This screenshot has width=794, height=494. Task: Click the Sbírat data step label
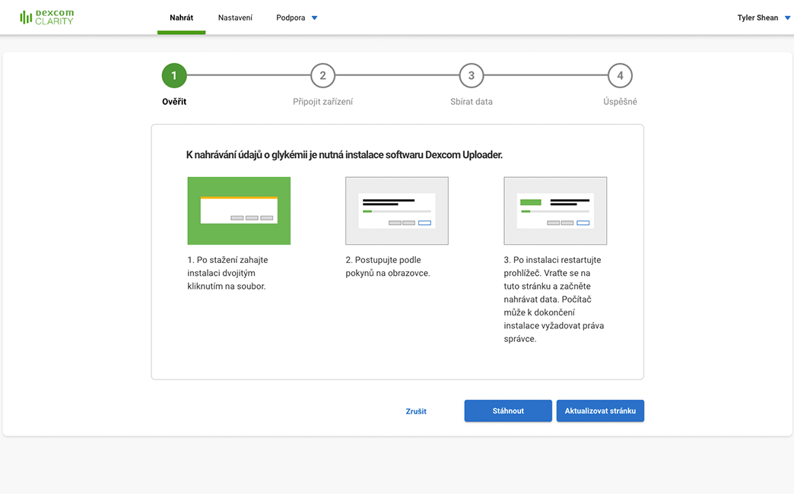click(472, 102)
